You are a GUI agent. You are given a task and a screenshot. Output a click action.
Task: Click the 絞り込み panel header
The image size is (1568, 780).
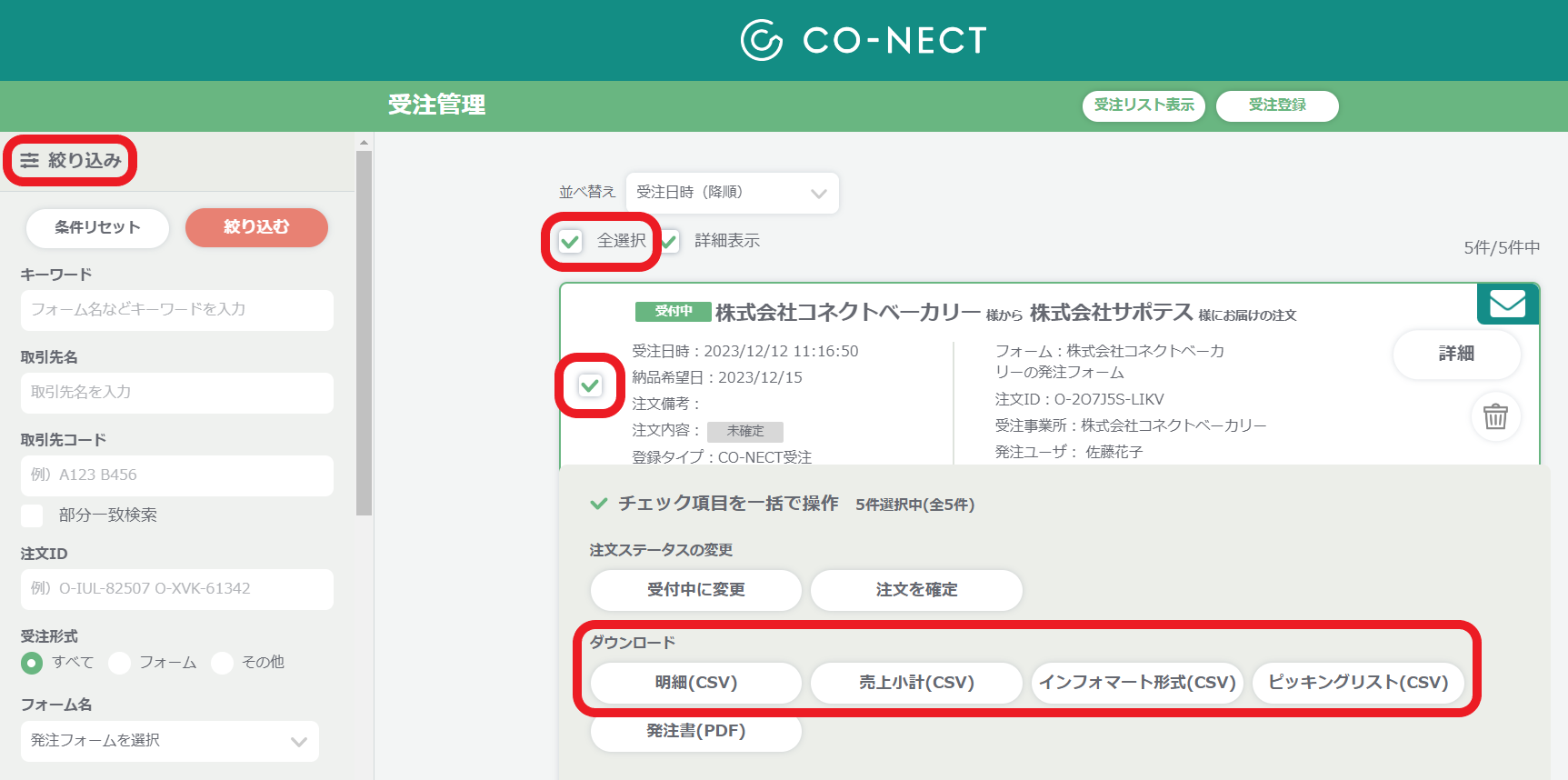click(71, 161)
